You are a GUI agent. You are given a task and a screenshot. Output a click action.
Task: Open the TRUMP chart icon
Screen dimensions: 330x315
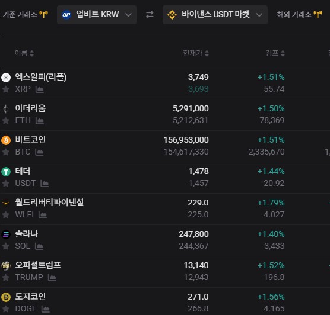[x=52, y=278]
